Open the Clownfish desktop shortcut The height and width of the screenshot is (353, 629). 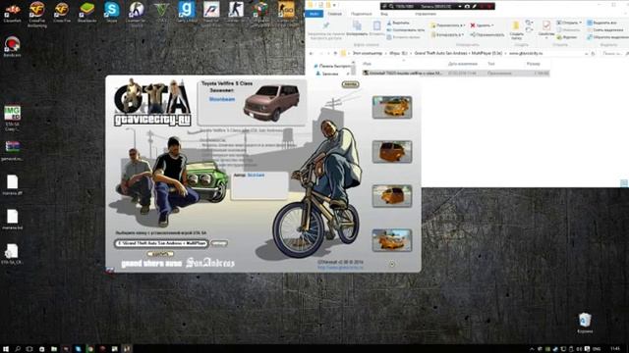[12, 10]
